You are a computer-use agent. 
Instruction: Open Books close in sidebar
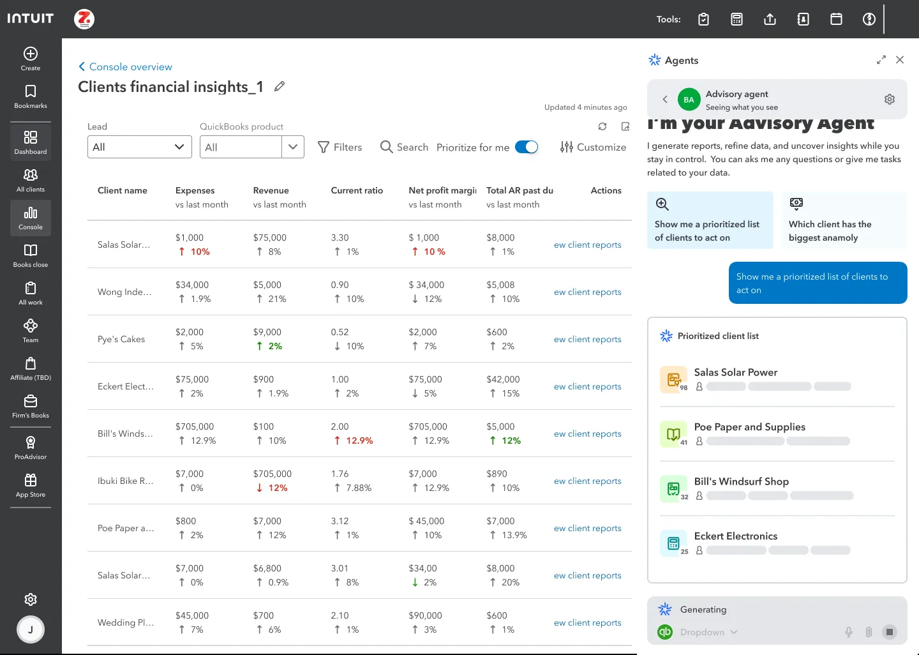click(31, 255)
